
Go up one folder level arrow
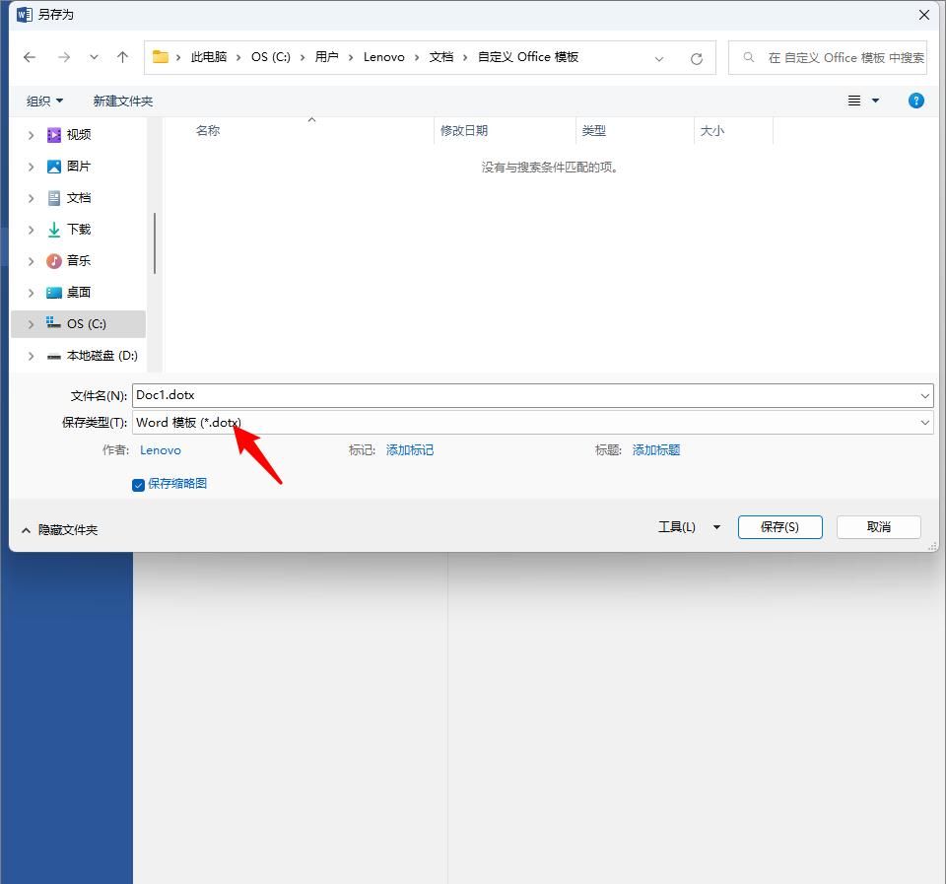[x=121, y=57]
